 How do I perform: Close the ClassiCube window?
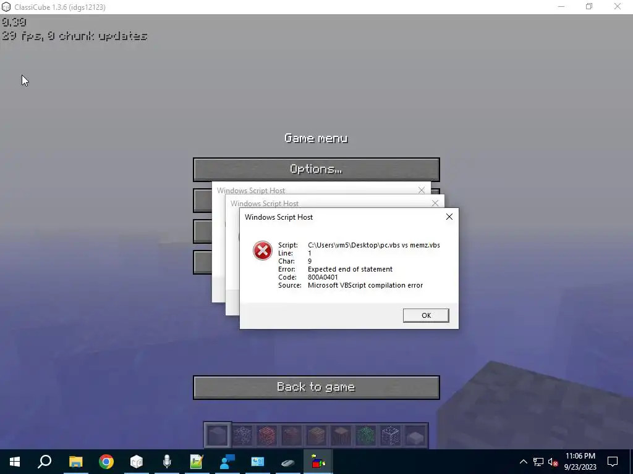tap(618, 6)
